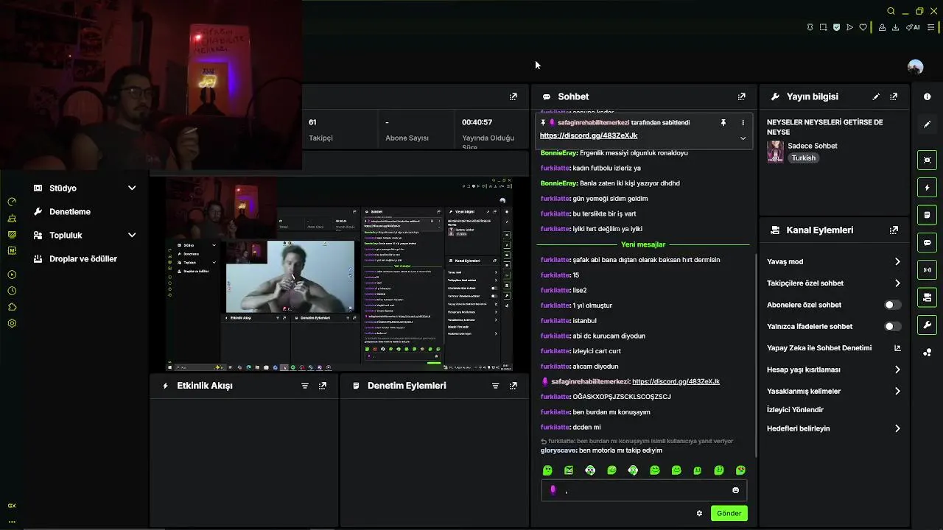Insert the first green emote in quick row

pos(547,470)
